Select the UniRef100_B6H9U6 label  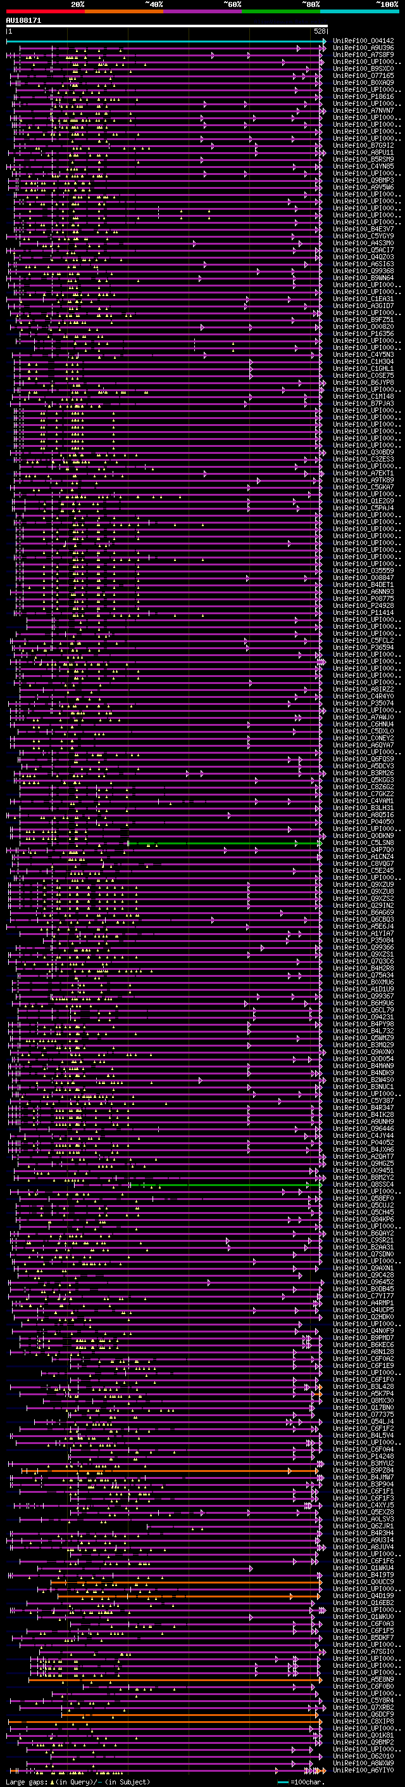(x=363, y=1003)
